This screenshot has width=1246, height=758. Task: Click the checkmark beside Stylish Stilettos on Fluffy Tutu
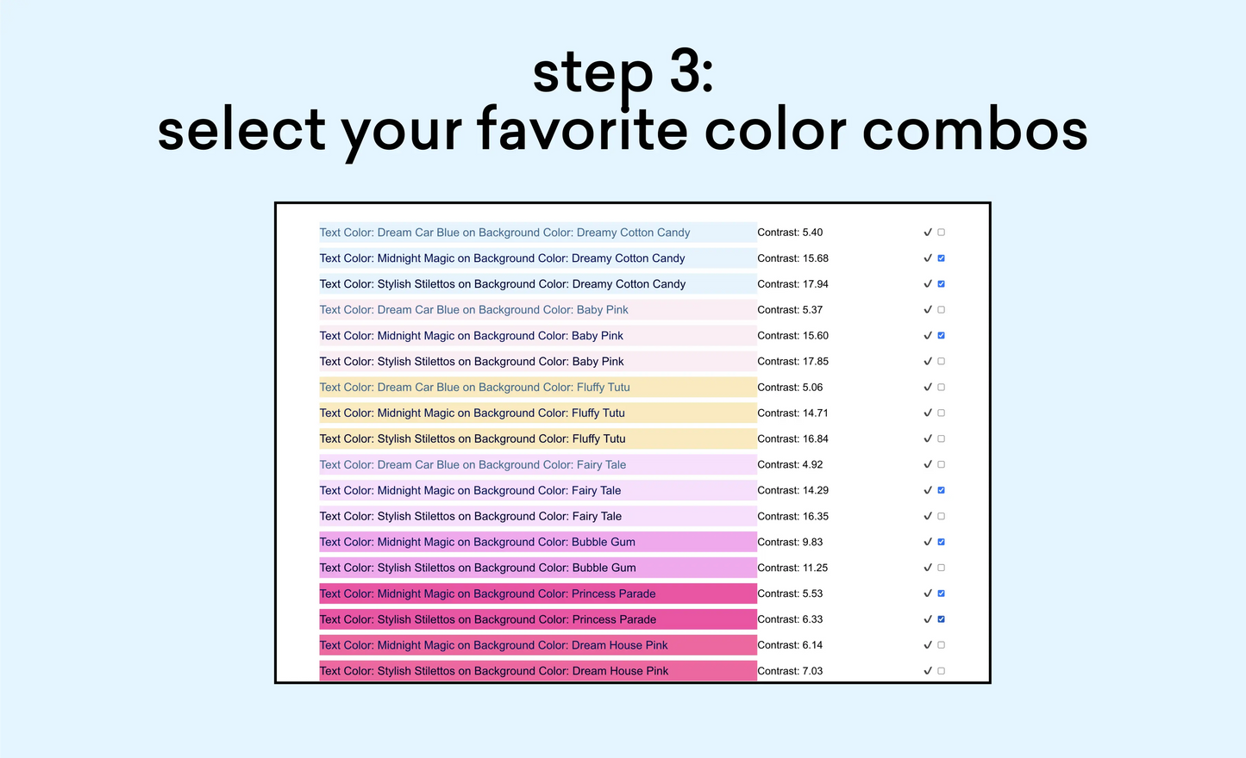click(x=929, y=438)
